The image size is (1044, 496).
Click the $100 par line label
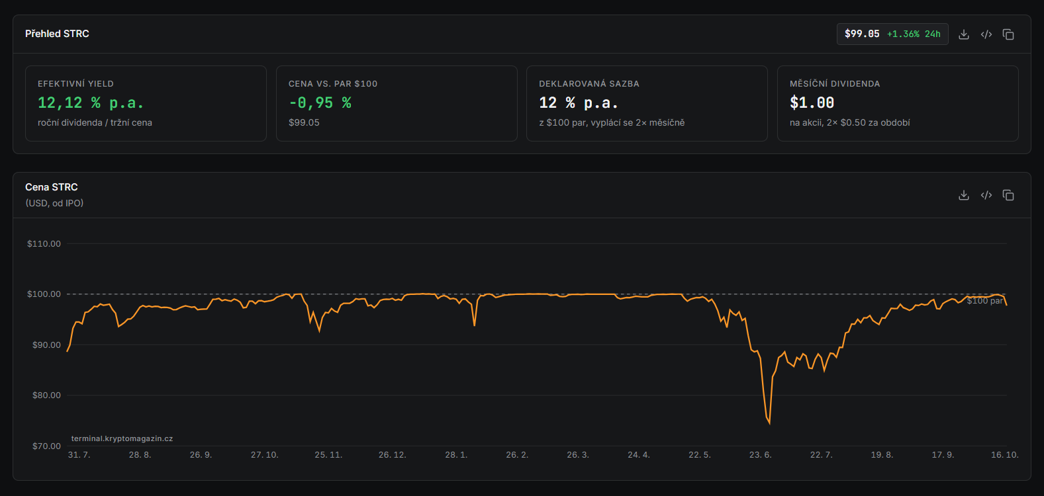click(984, 301)
